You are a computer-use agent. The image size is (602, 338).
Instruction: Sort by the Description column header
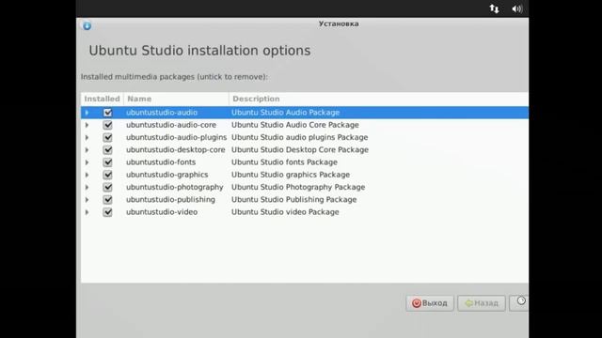tap(378, 99)
